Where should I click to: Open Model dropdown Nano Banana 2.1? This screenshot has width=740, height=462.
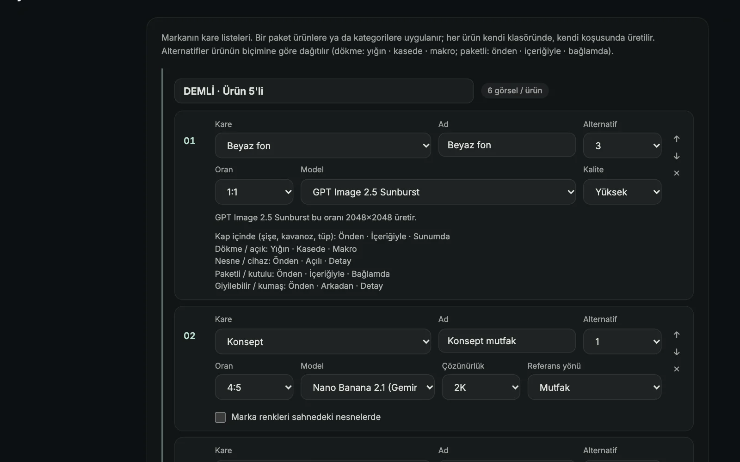point(367,387)
